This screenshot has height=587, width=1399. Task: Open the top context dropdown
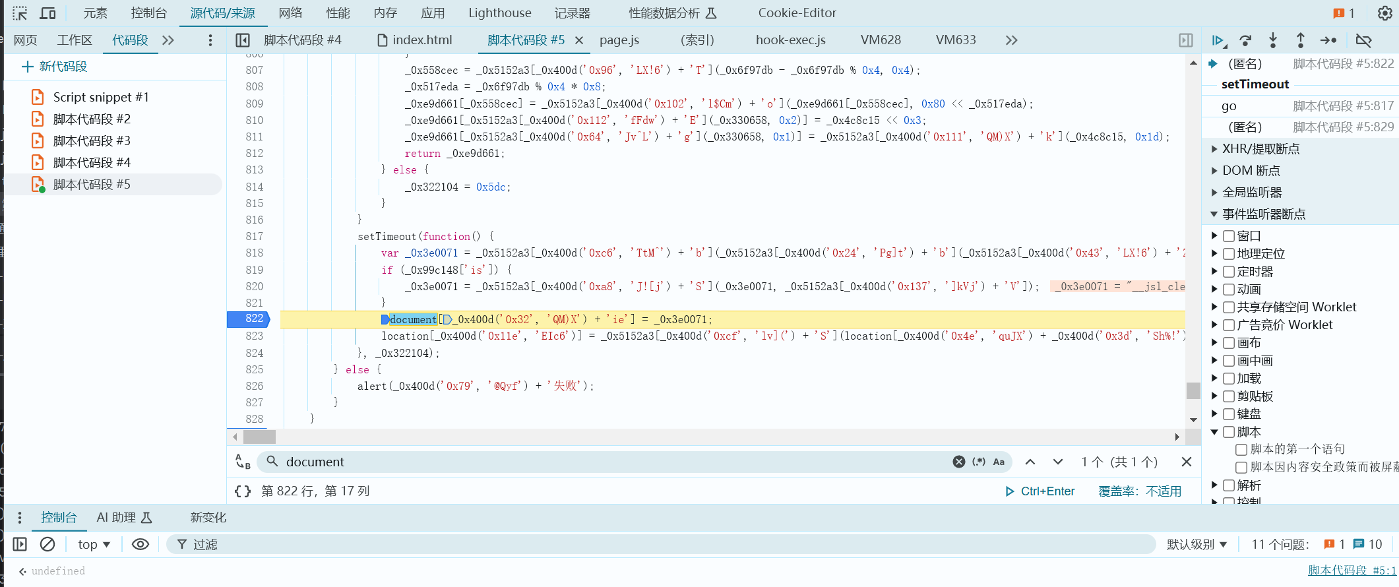(94, 544)
